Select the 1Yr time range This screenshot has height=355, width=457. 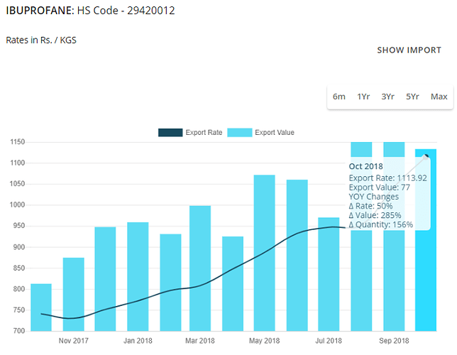point(363,97)
